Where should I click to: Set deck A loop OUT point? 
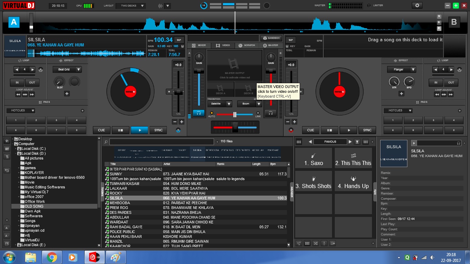(32, 82)
